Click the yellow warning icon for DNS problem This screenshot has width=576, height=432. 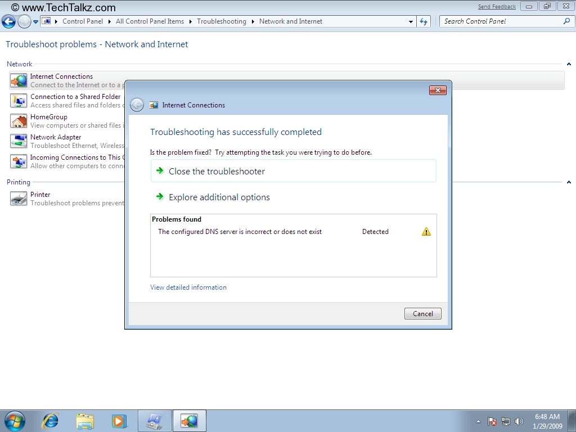click(426, 232)
